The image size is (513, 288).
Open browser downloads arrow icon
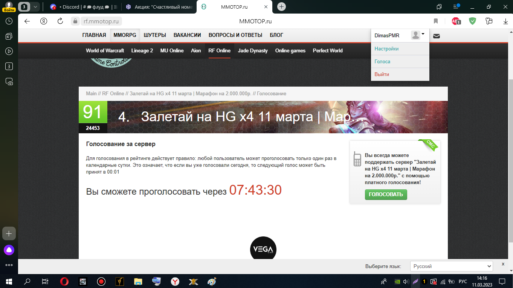(505, 21)
